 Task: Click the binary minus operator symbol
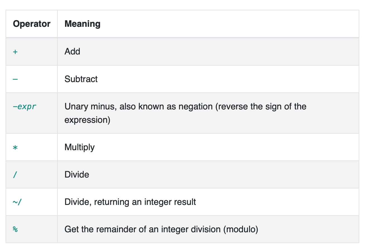point(15,79)
